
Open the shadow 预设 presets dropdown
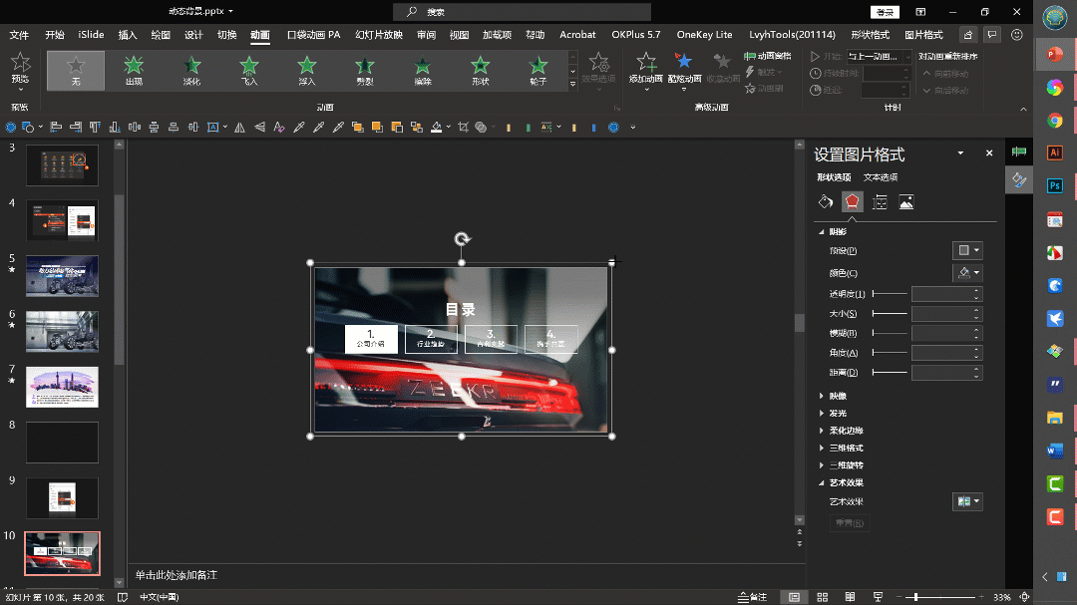(967, 250)
